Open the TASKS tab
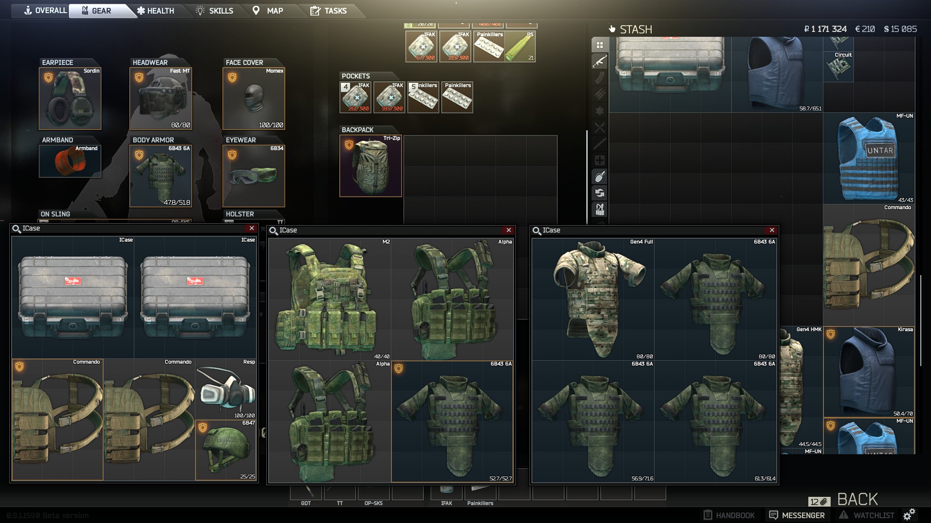 (x=329, y=11)
